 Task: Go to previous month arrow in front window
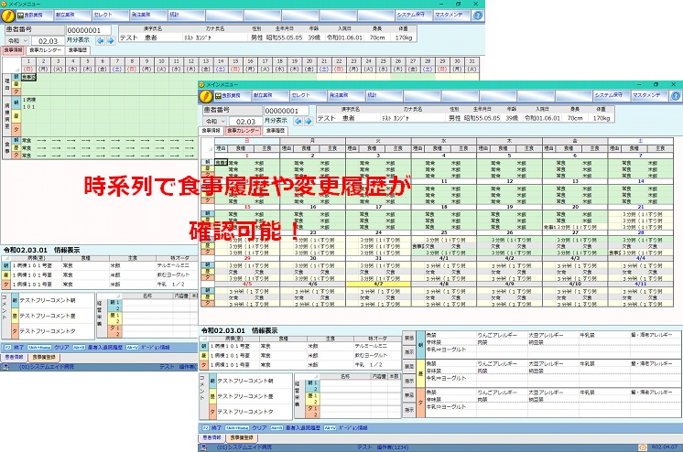[298, 121]
